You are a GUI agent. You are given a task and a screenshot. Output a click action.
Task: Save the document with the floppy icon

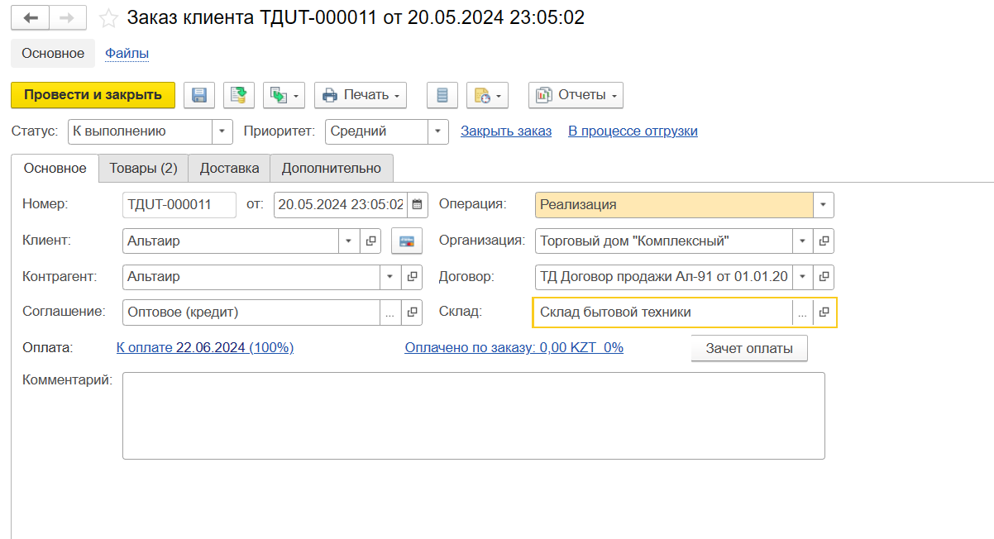(x=199, y=95)
